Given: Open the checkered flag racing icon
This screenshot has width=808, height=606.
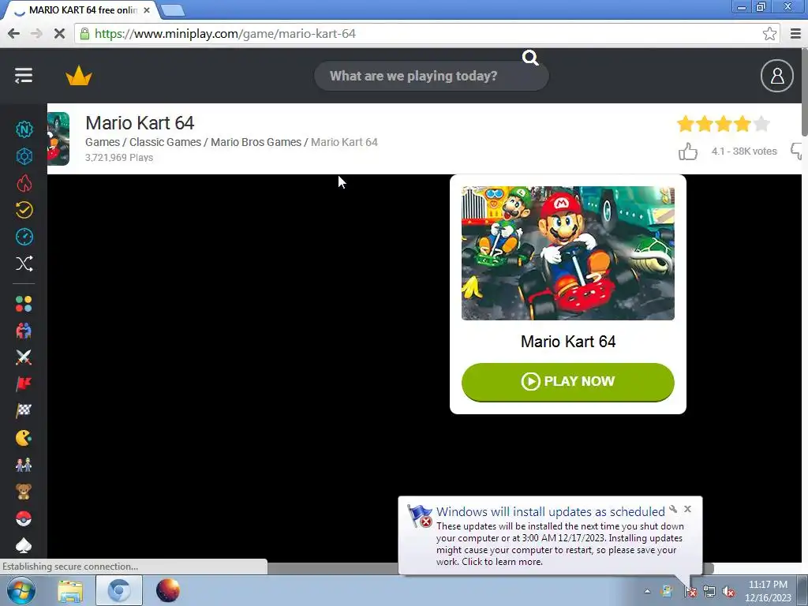Looking at the screenshot, I should (24, 410).
